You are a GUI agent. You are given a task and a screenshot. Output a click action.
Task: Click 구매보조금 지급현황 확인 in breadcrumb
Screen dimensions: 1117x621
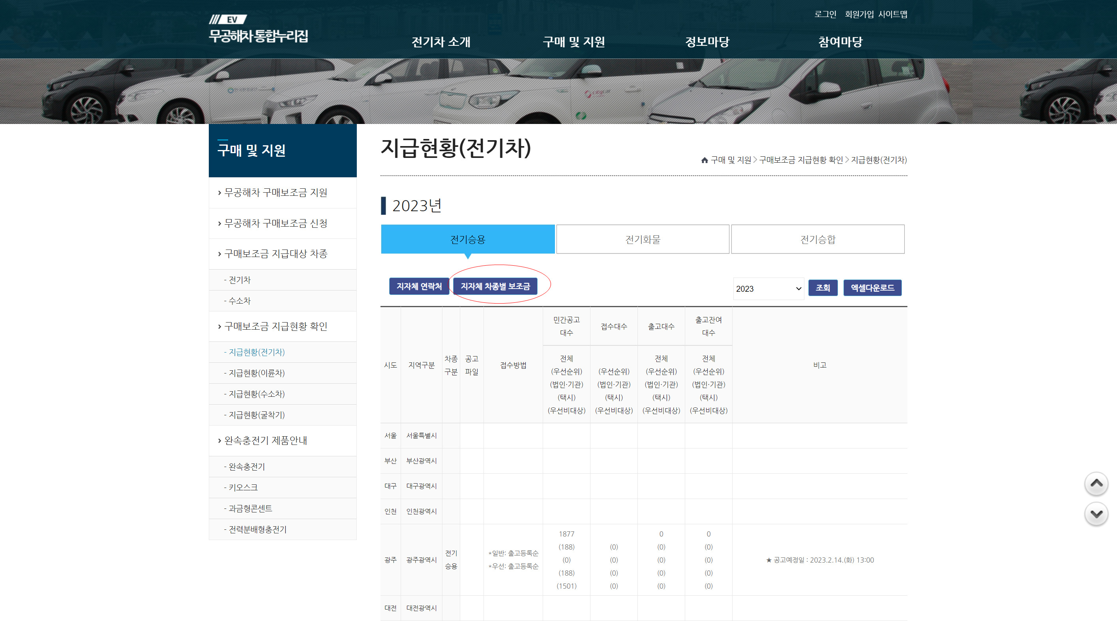(x=801, y=160)
